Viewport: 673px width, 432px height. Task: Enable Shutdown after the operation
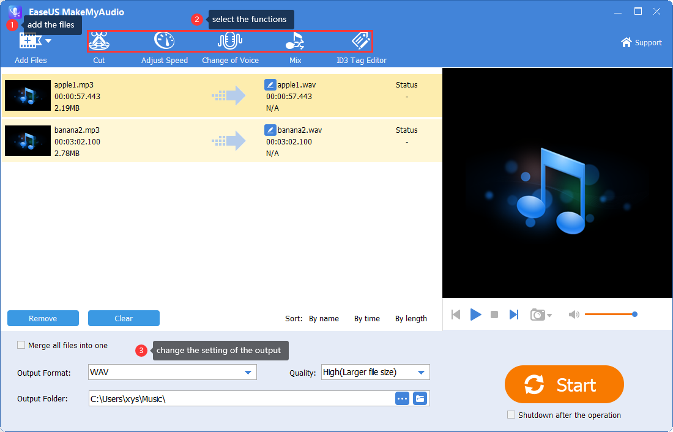point(511,415)
